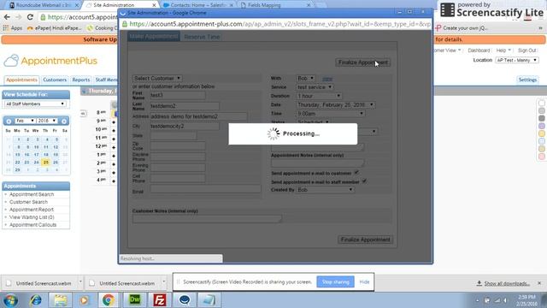Open the Service dropdown
The image size is (547, 308).
[x=315, y=87]
